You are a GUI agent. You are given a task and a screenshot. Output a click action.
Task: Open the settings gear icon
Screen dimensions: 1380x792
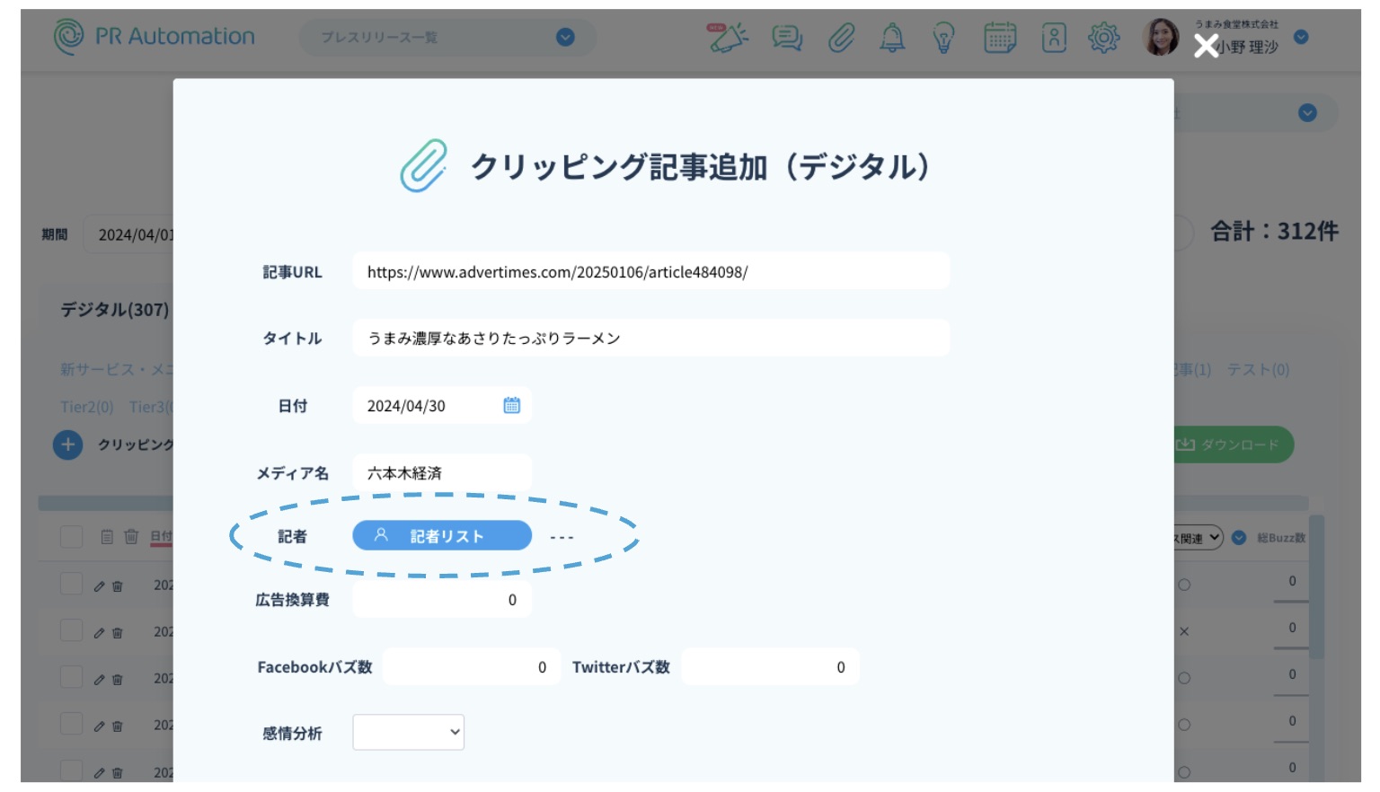point(1103,37)
